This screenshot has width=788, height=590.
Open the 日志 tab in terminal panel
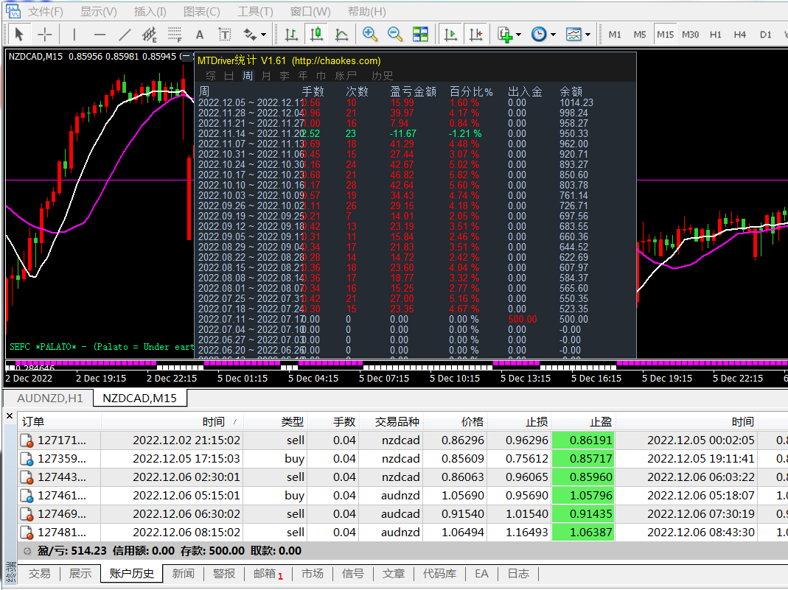pyautogui.click(x=518, y=573)
